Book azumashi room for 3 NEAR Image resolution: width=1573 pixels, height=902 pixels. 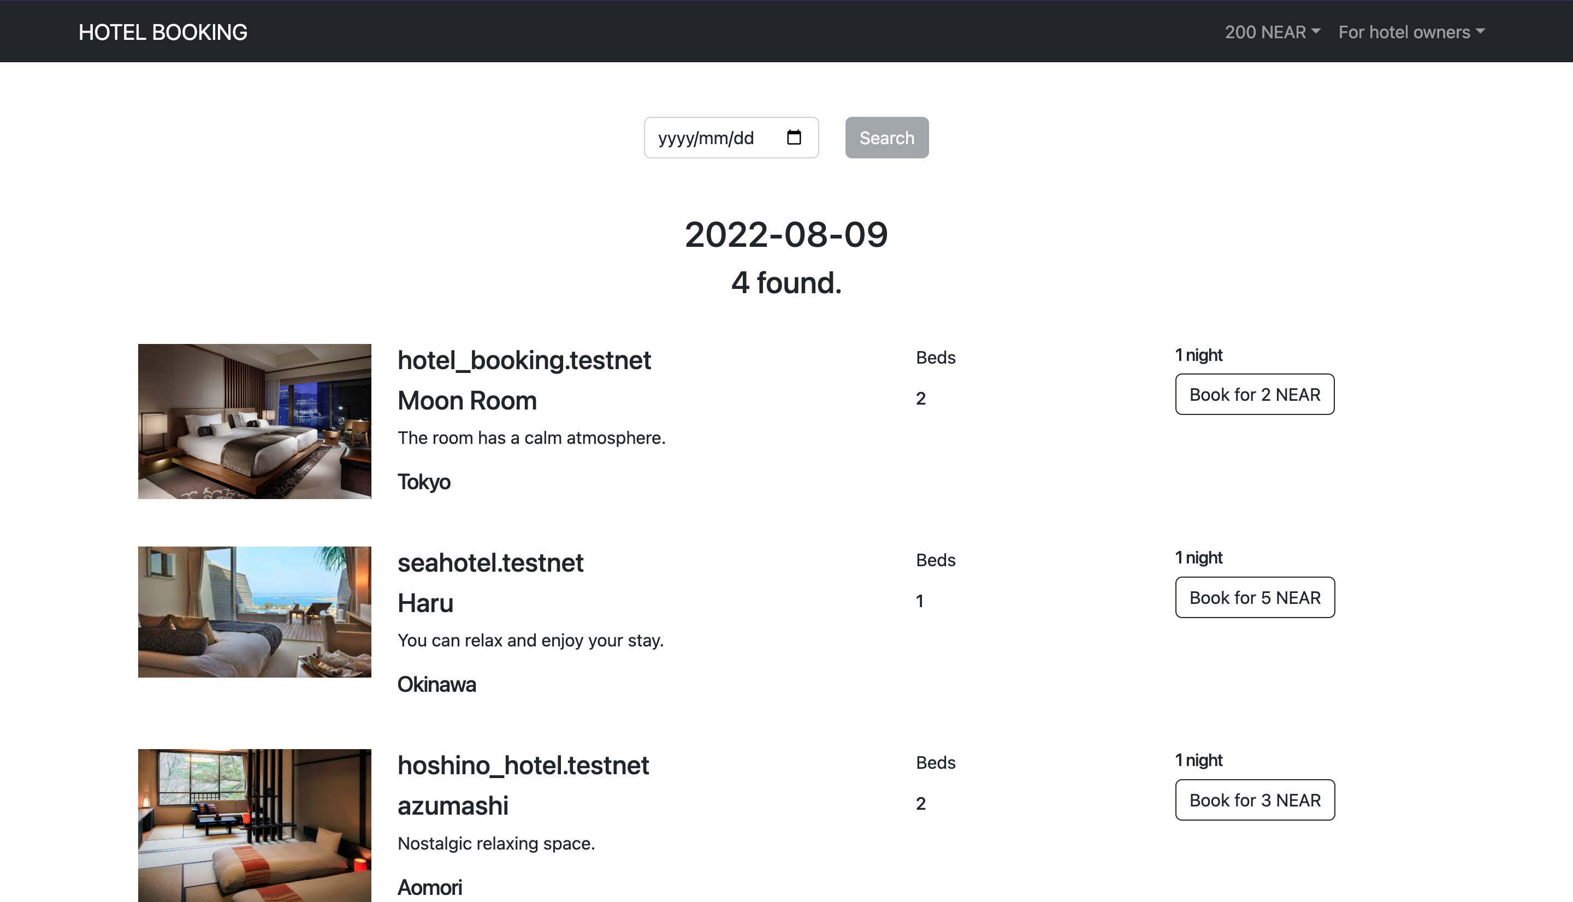(1255, 800)
